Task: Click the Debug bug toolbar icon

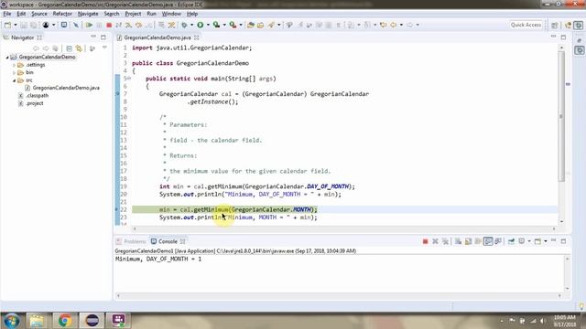Action: (x=184, y=25)
